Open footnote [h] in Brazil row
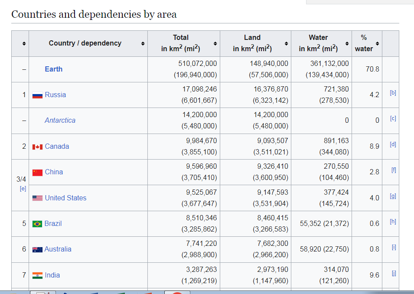414x294 pixels. tap(393, 221)
